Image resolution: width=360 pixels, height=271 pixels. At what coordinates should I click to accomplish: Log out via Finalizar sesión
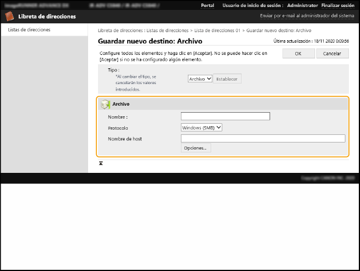coord(338,5)
